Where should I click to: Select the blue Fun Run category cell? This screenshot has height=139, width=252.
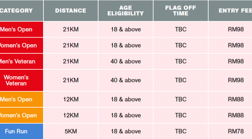[x=21, y=131]
